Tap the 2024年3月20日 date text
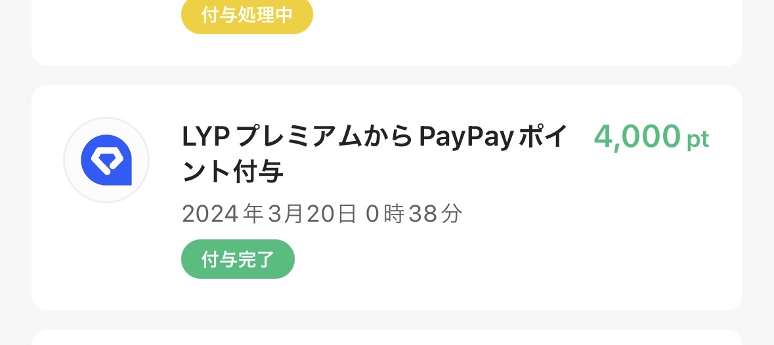This screenshot has width=774, height=345. pos(270,214)
